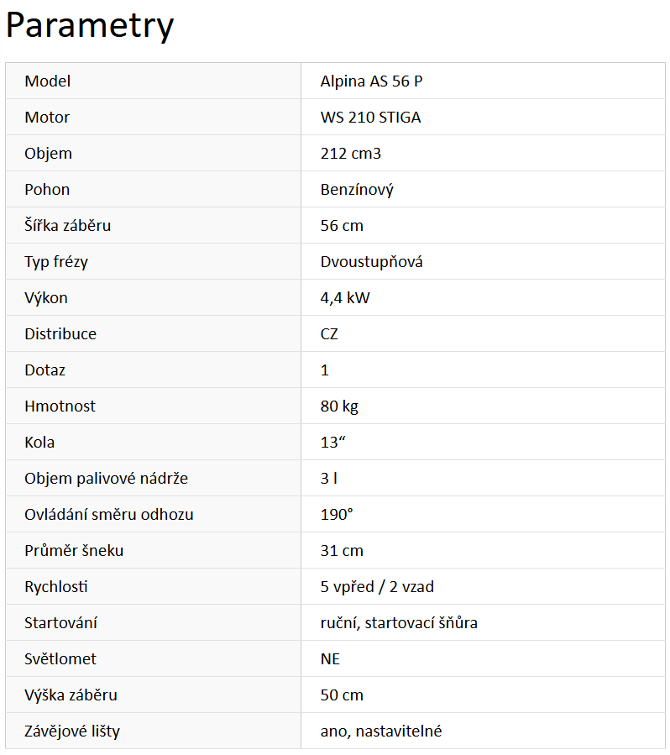Select the Dvoustupňová value cell

pyautogui.click(x=371, y=262)
